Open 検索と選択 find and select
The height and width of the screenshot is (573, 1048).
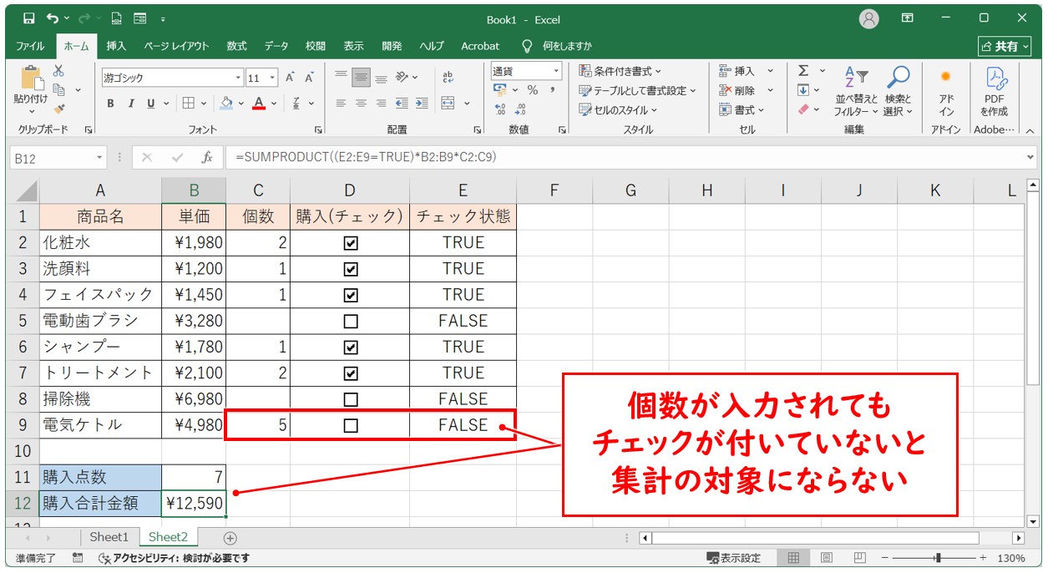(899, 92)
